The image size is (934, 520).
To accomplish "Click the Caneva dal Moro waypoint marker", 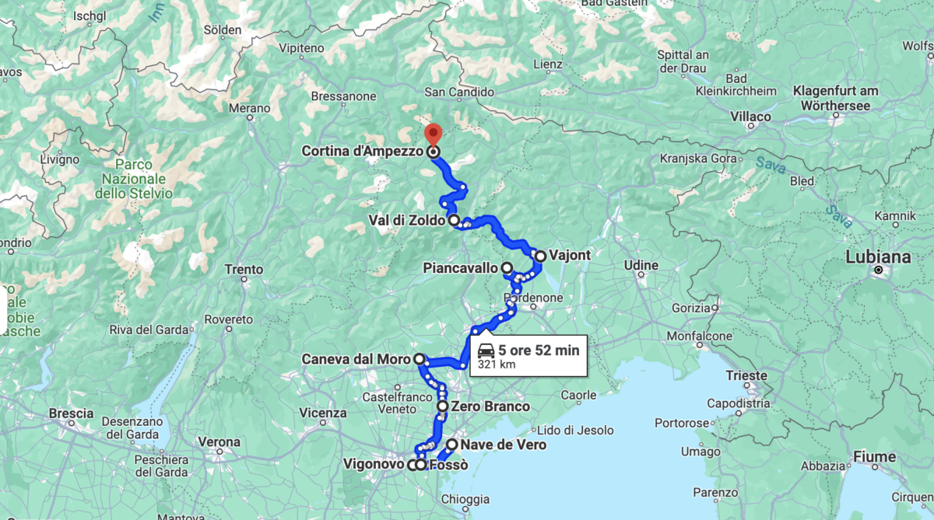I will pyautogui.click(x=419, y=359).
